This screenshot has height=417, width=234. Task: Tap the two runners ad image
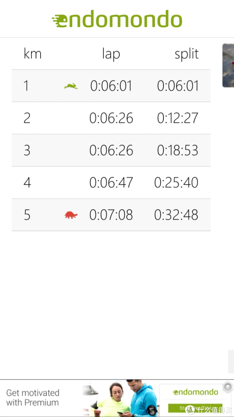point(120,398)
